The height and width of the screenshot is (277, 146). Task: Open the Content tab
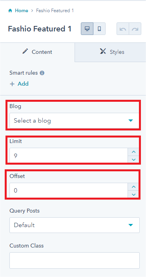pyautogui.click(x=37, y=52)
